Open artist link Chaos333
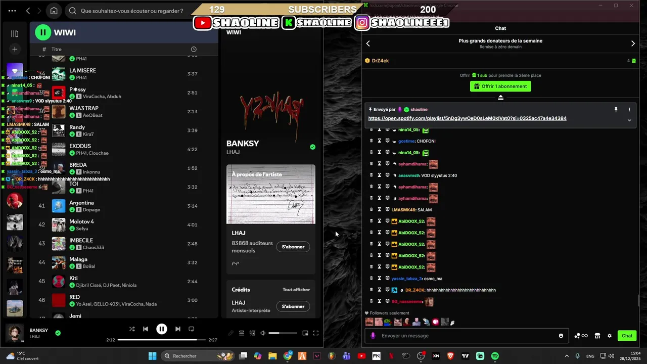The width and height of the screenshot is (647, 364). 94,247
